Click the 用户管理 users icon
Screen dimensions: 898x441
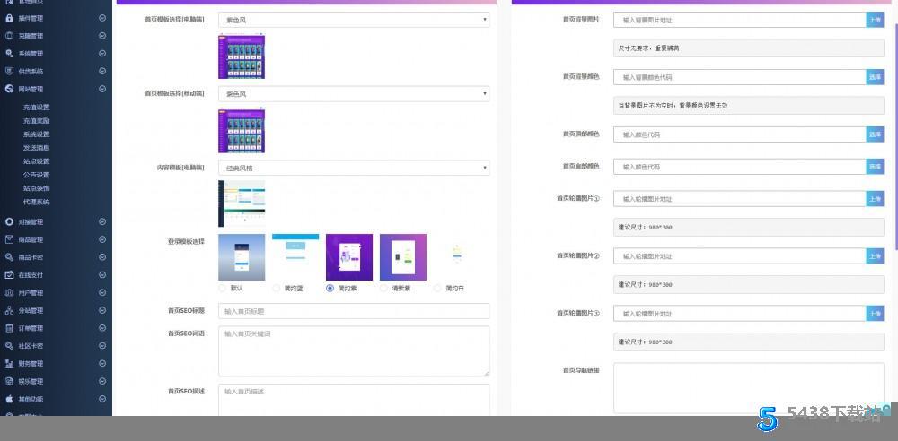[x=9, y=293]
